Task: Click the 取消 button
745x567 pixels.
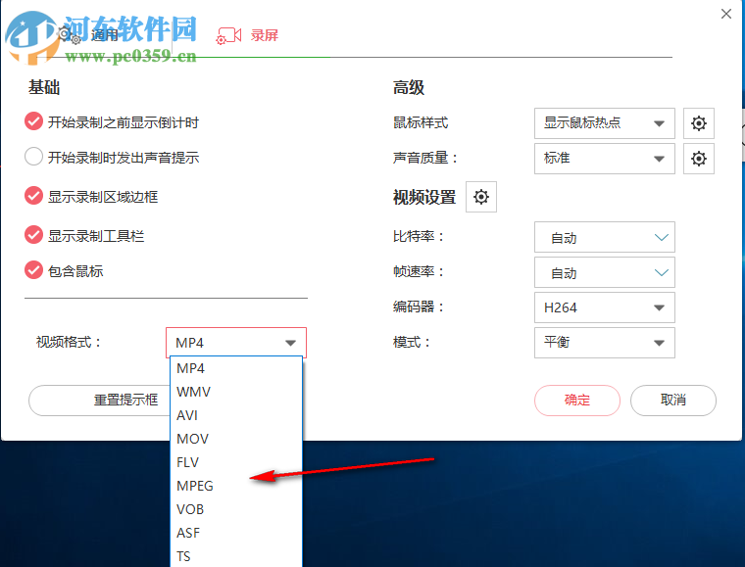Action: [673, 401]
